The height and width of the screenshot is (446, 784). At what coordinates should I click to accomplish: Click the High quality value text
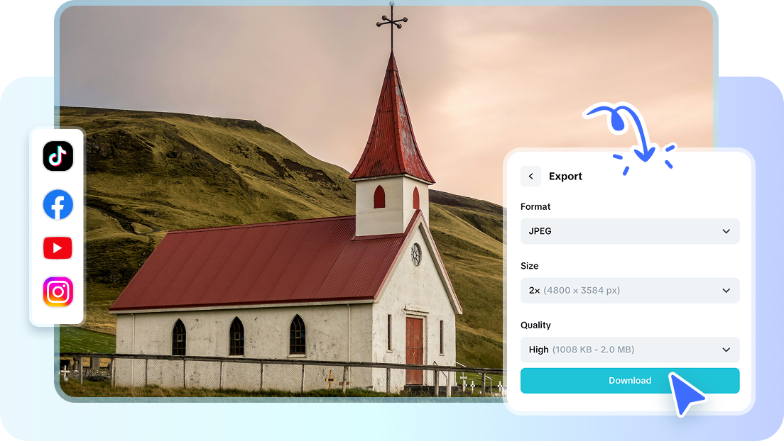pos(538,350)
